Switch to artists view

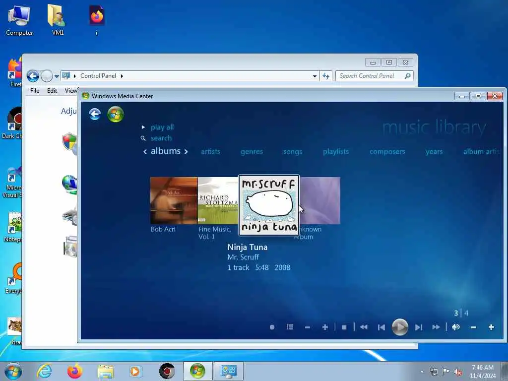pyautogui.click(x=210, y=152)
